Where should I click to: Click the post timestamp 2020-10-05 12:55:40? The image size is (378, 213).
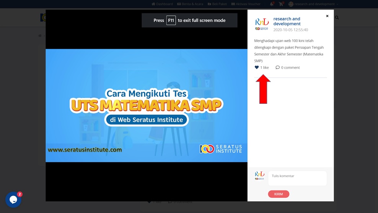(290, 30)
